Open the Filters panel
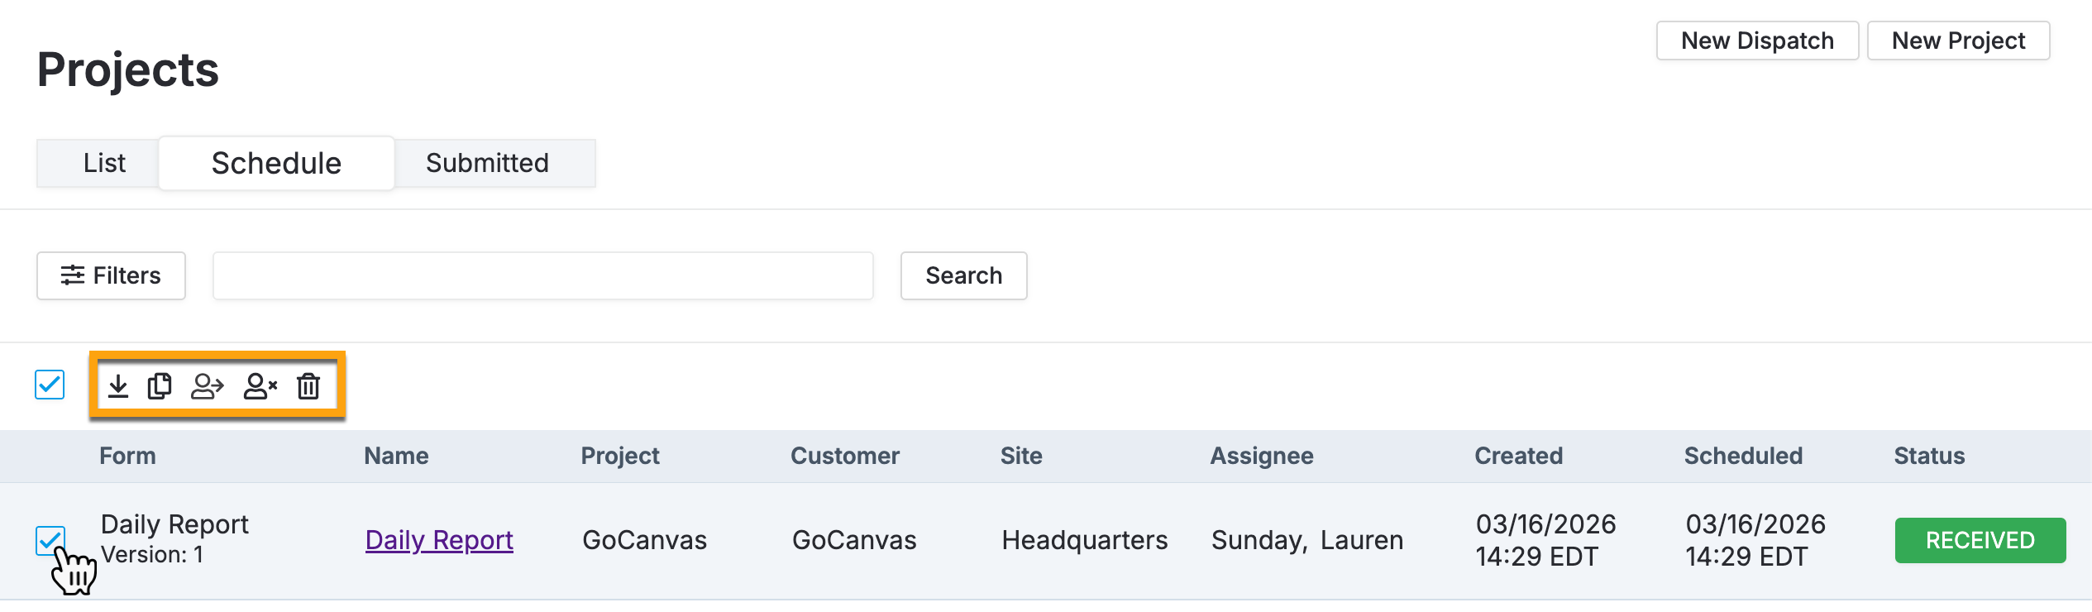Viewport: 2092px width, 612px height. click(x=111, y=275)
